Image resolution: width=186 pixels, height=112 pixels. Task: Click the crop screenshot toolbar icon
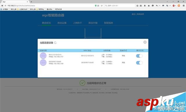coord(167,6)
